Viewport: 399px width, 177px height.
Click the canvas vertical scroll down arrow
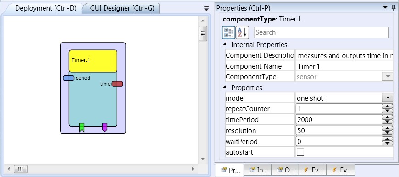[x=203, y=159]
